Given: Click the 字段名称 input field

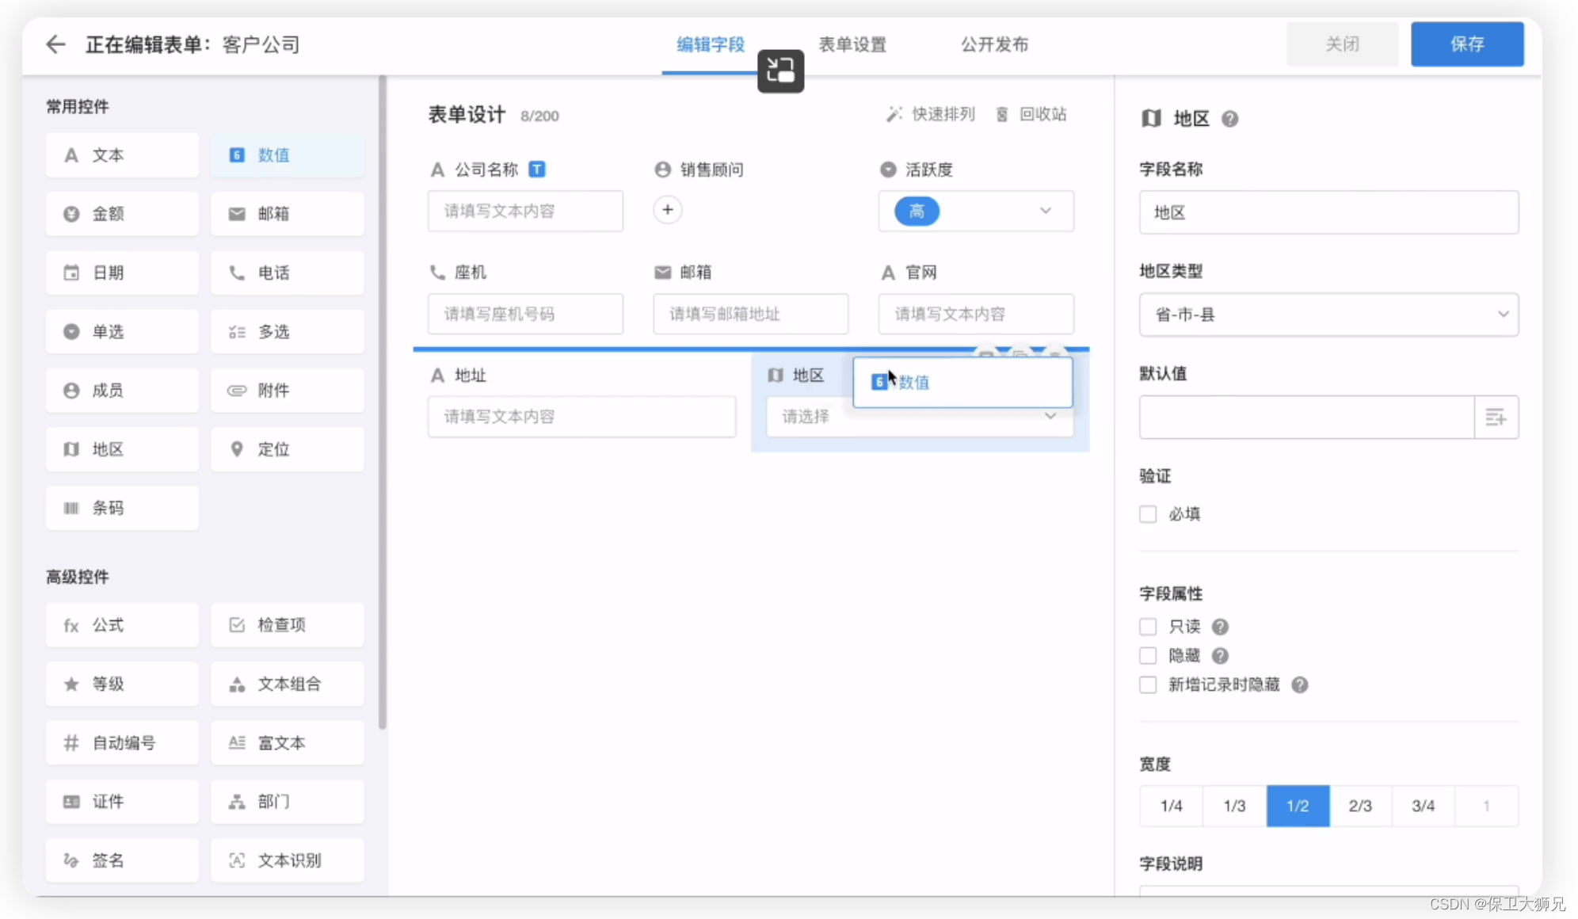Looking at the screenshot, I should point(1328,212).
